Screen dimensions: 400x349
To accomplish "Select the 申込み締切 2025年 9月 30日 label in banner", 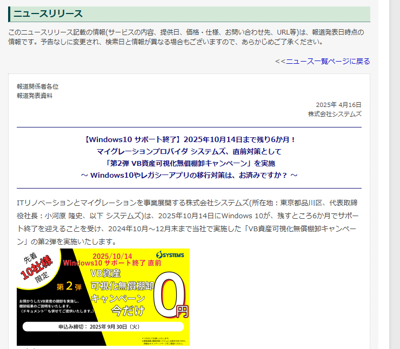I will [103, 326].
